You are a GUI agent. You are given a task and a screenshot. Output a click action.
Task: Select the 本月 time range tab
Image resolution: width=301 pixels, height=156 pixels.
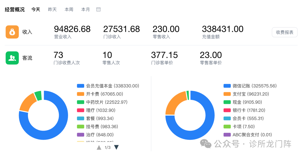point(86,9)
